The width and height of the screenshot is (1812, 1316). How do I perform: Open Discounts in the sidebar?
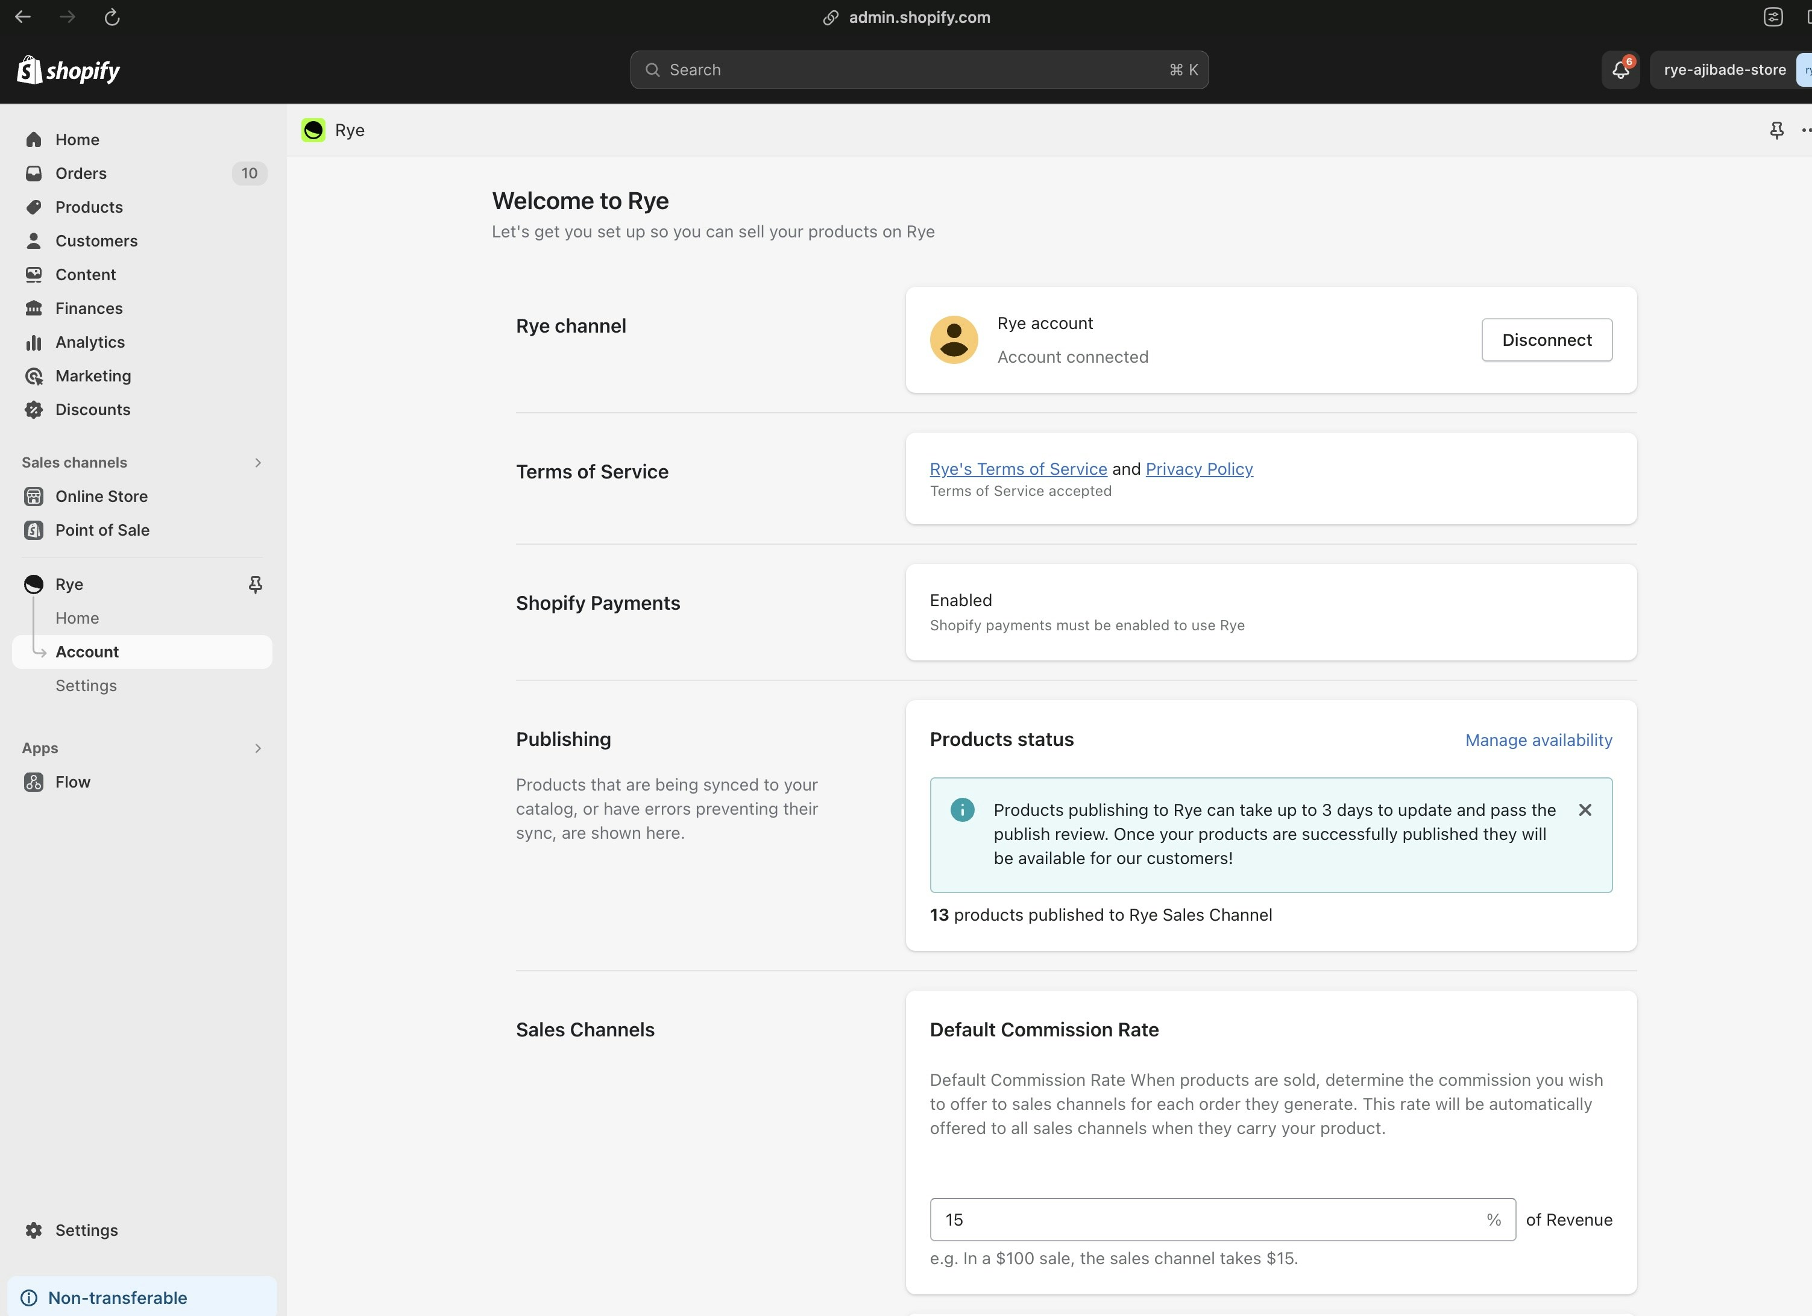[142, 410]
